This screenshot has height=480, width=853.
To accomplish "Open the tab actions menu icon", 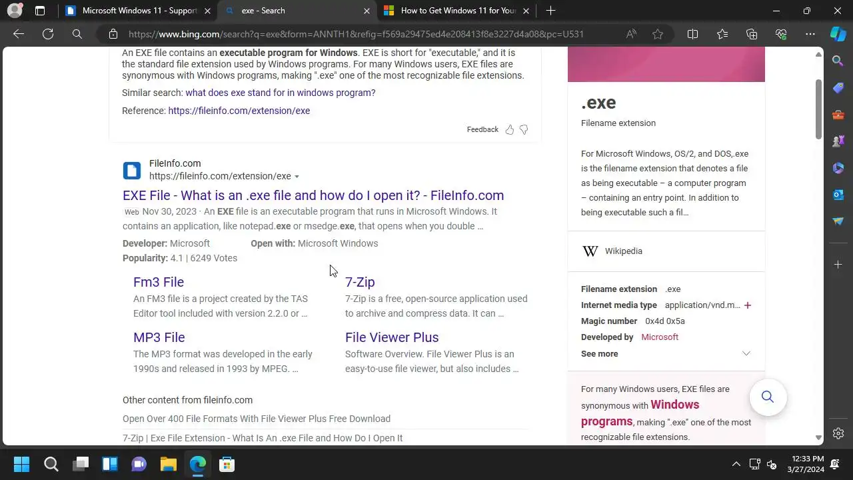I will (40, 11).
